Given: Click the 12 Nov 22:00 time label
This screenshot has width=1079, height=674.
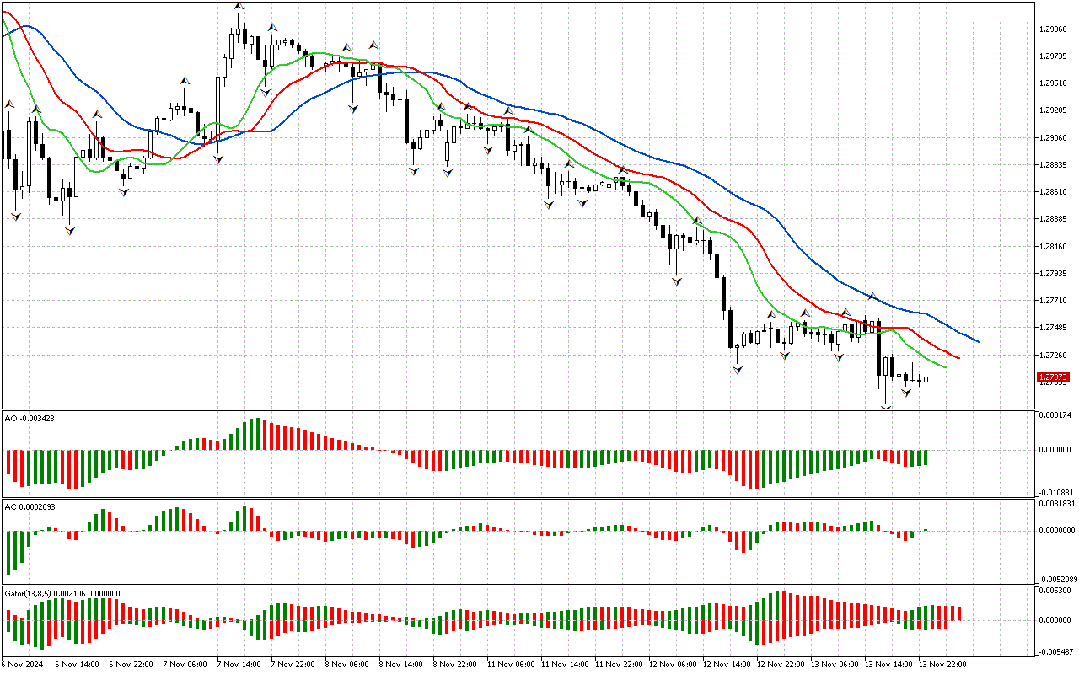Looking at the screenshot, I should coord(780,665).
